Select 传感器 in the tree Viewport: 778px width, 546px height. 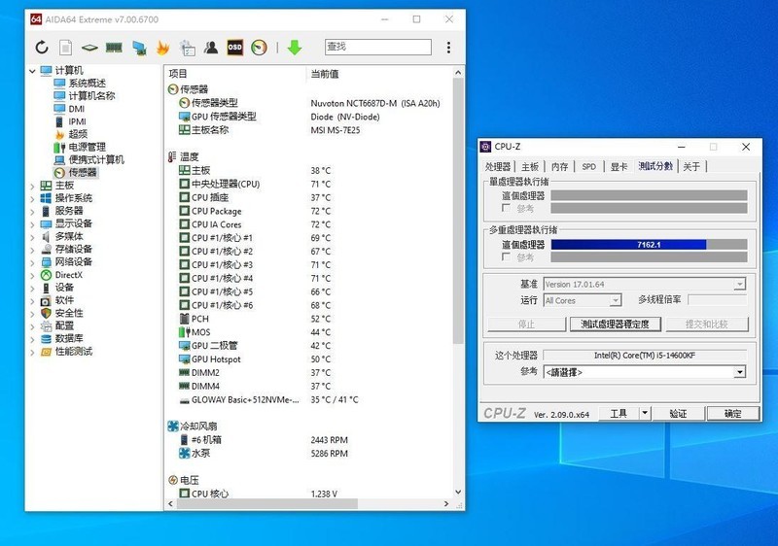coord(75,172)
